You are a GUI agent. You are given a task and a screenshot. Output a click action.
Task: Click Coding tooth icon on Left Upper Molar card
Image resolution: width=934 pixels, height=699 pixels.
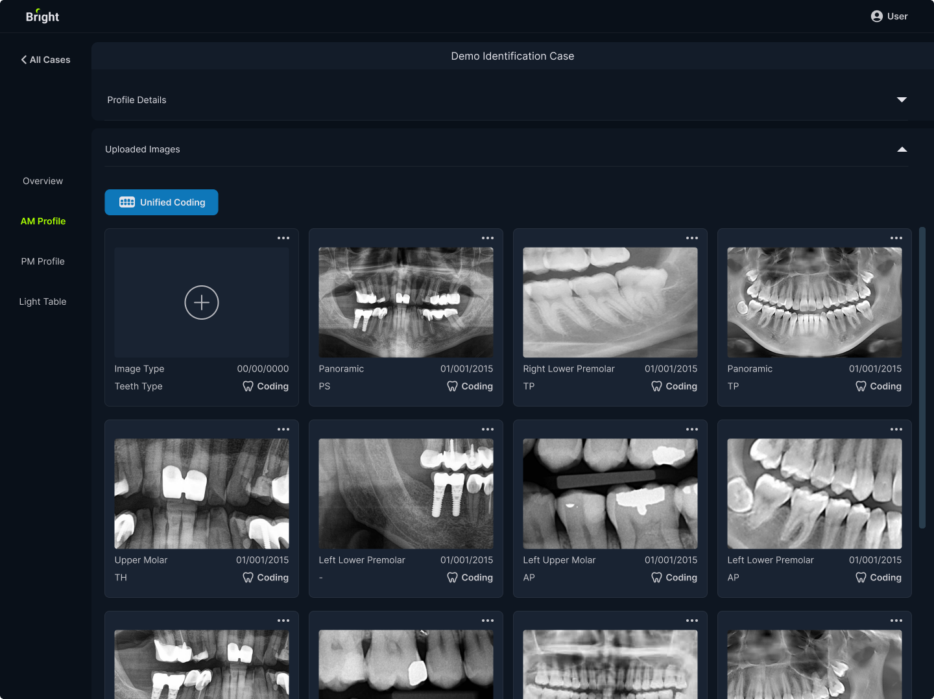(656, 578)
